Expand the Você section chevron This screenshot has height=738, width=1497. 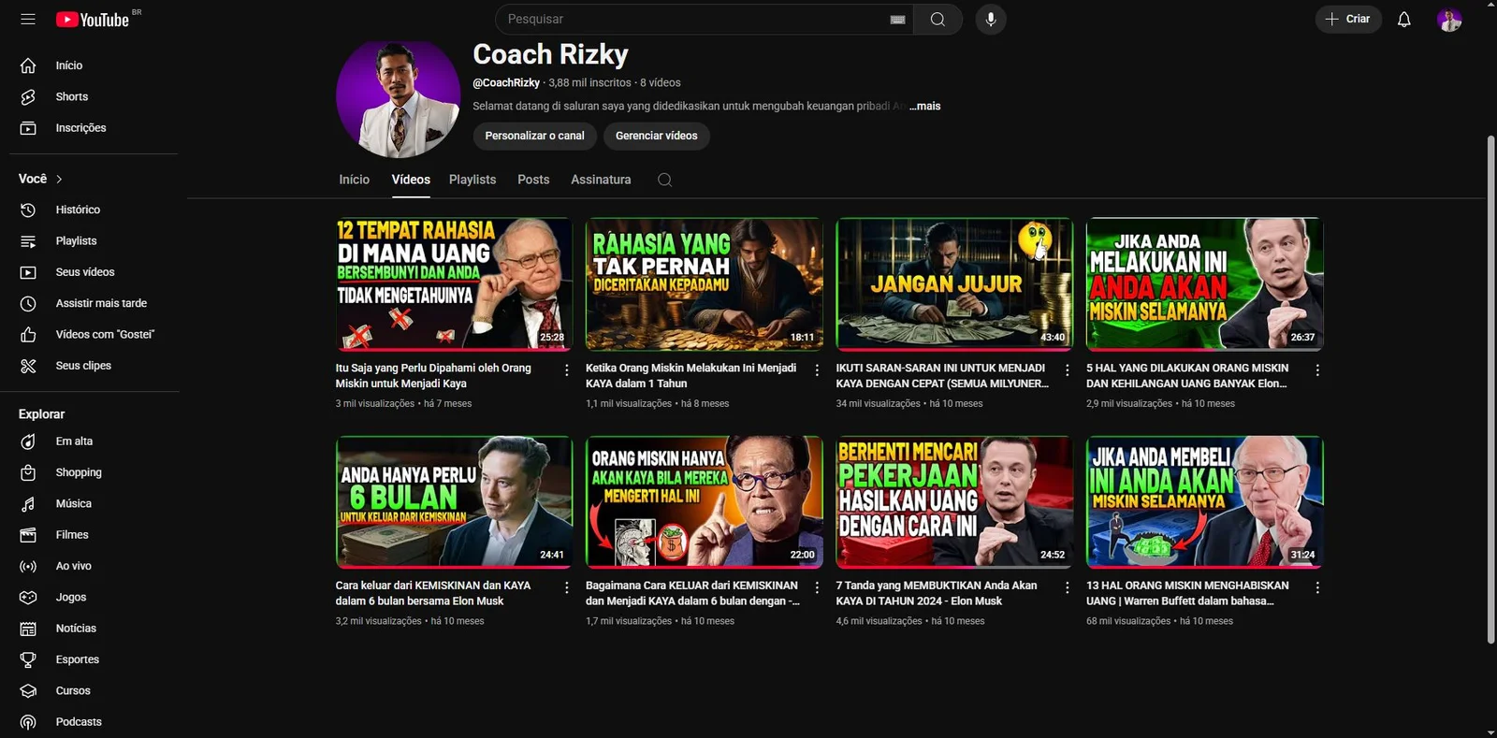pyautogui.click(x=59, y=179)
